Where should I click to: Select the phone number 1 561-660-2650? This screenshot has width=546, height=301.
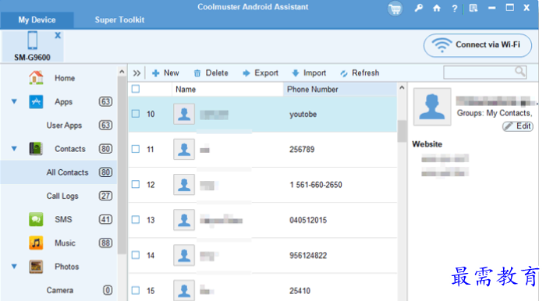(316, 185)
